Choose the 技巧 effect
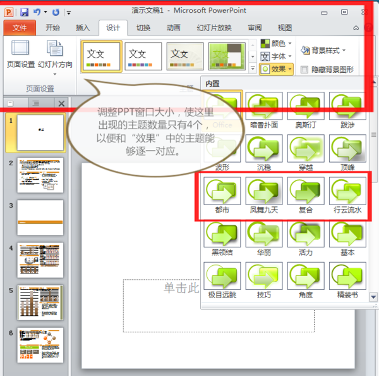This screenshot has height=376, width=379. (264, 280)
